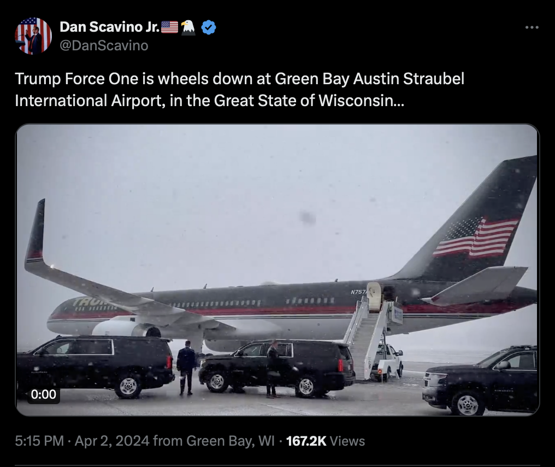The image size is (555, 467).
Task: Open the three-dot more options menu
Action: [532, 27]
